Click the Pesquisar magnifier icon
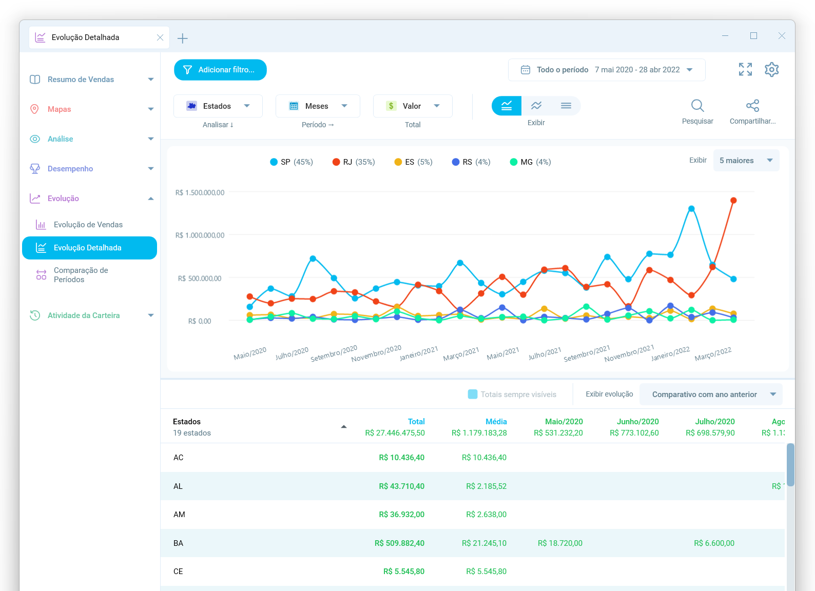The image size is (815, 591). 697,106
